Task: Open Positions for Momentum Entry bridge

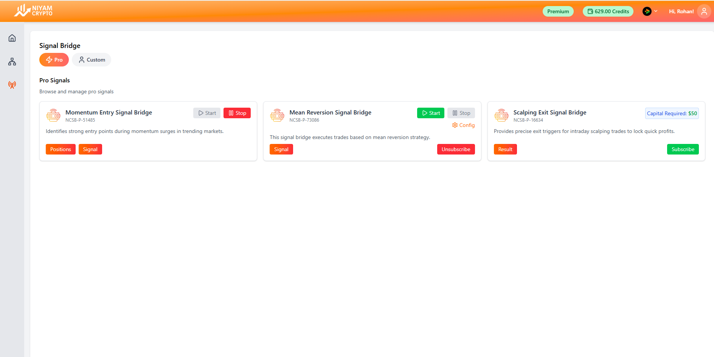Action: (x=61, y=149)
